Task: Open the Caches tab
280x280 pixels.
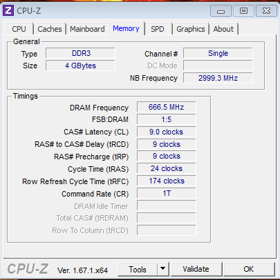Action: (x=50, y=29)
